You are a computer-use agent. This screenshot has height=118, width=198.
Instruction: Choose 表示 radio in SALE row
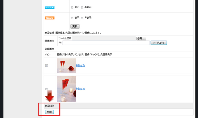point(72,18)
